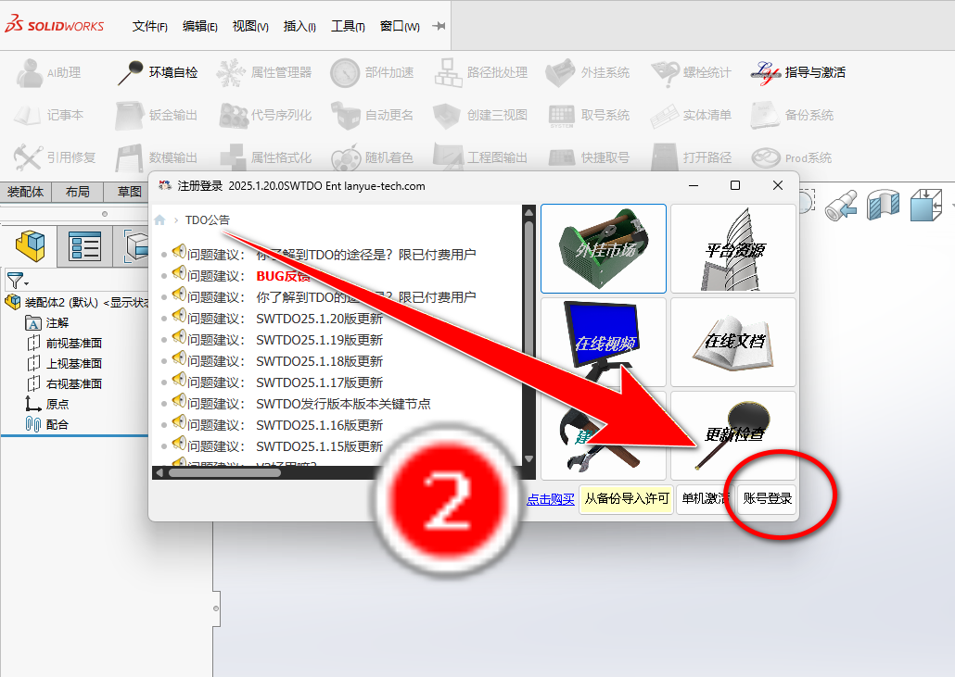Open the 在线文档 book tile
Viewport: 955px width, 677px height.
733,341
